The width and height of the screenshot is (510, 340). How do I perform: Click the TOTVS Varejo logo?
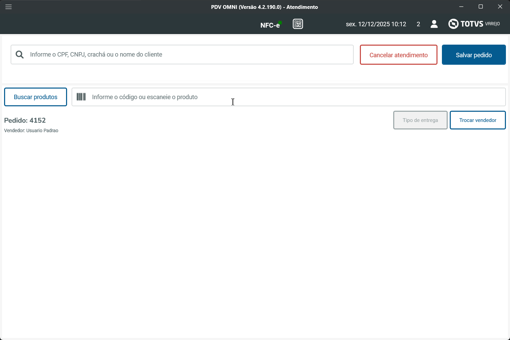(474, 24)
